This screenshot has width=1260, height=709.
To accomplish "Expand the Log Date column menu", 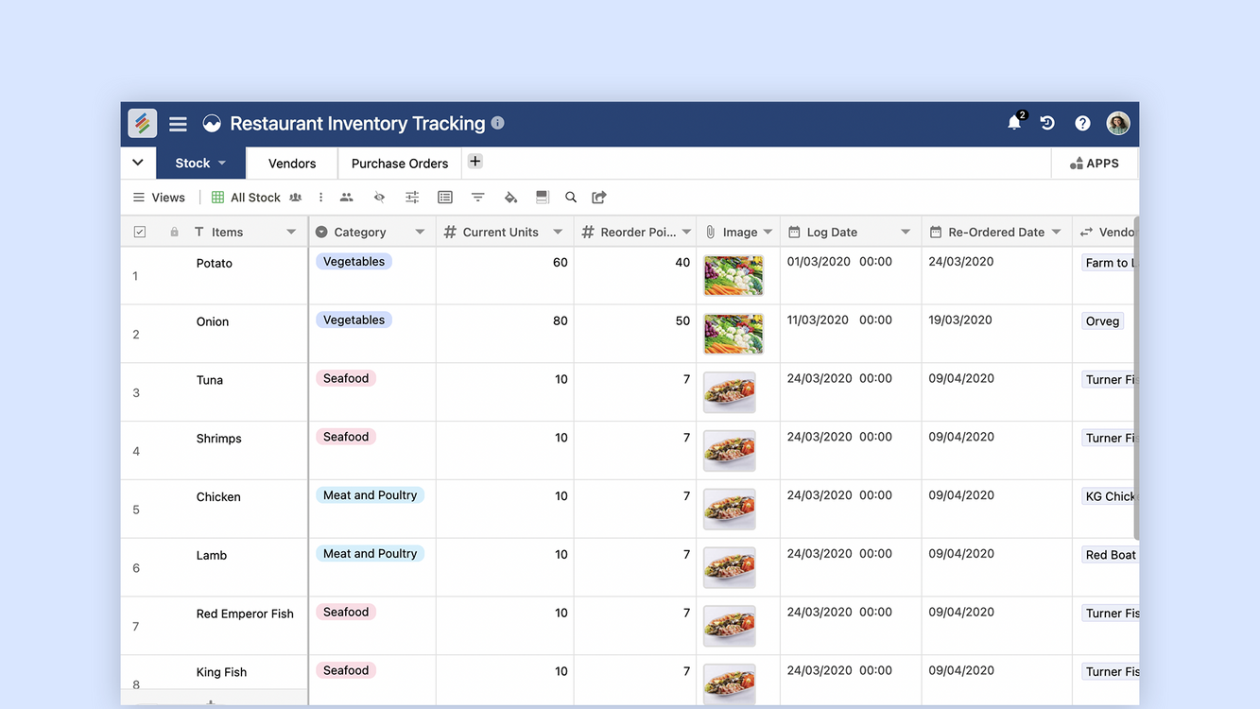I will (906, 233).
